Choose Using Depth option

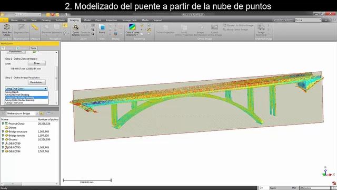[x=26, y=92]
